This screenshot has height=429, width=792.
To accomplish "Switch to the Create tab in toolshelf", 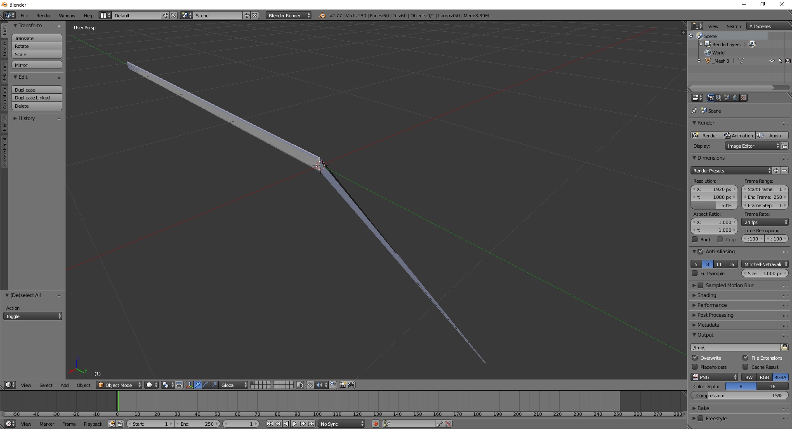I will 5,49.
